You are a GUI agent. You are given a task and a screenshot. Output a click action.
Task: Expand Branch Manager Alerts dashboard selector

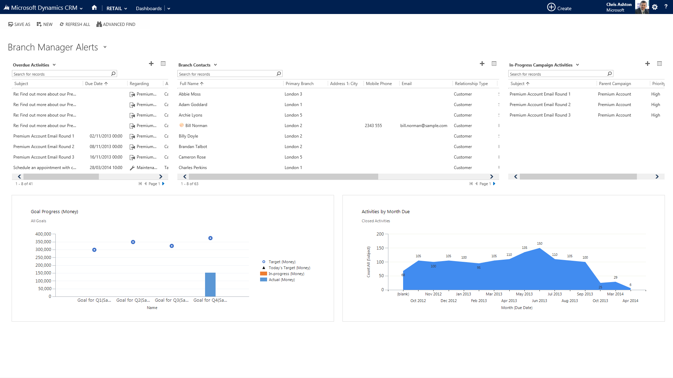click(x=105, y=47)
